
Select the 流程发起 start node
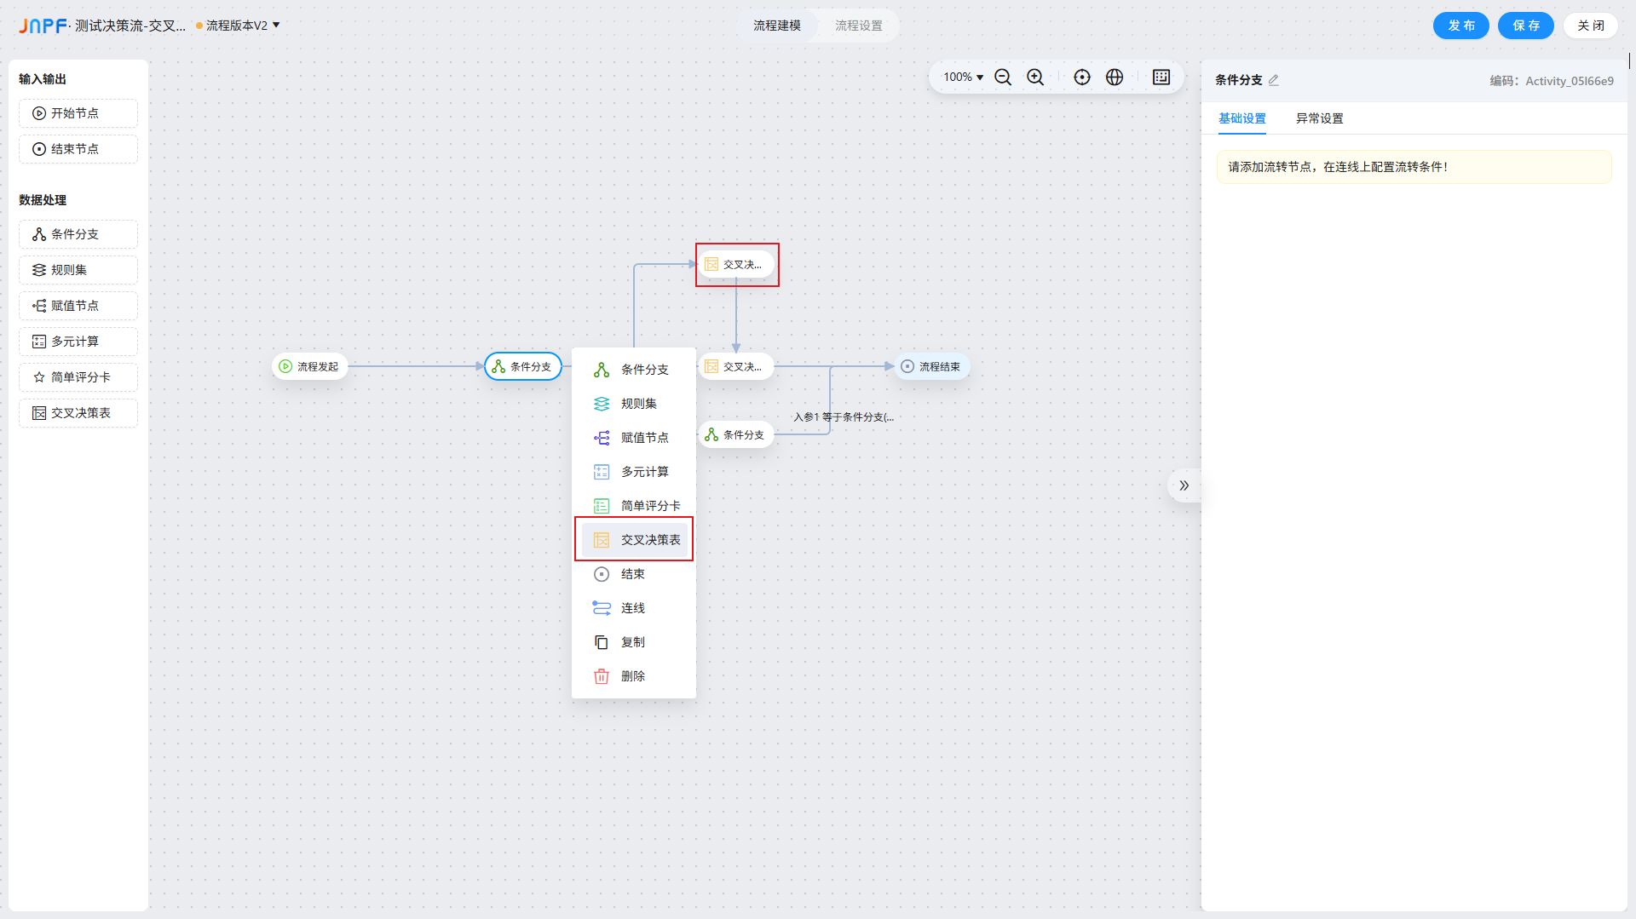coord(310,366)
